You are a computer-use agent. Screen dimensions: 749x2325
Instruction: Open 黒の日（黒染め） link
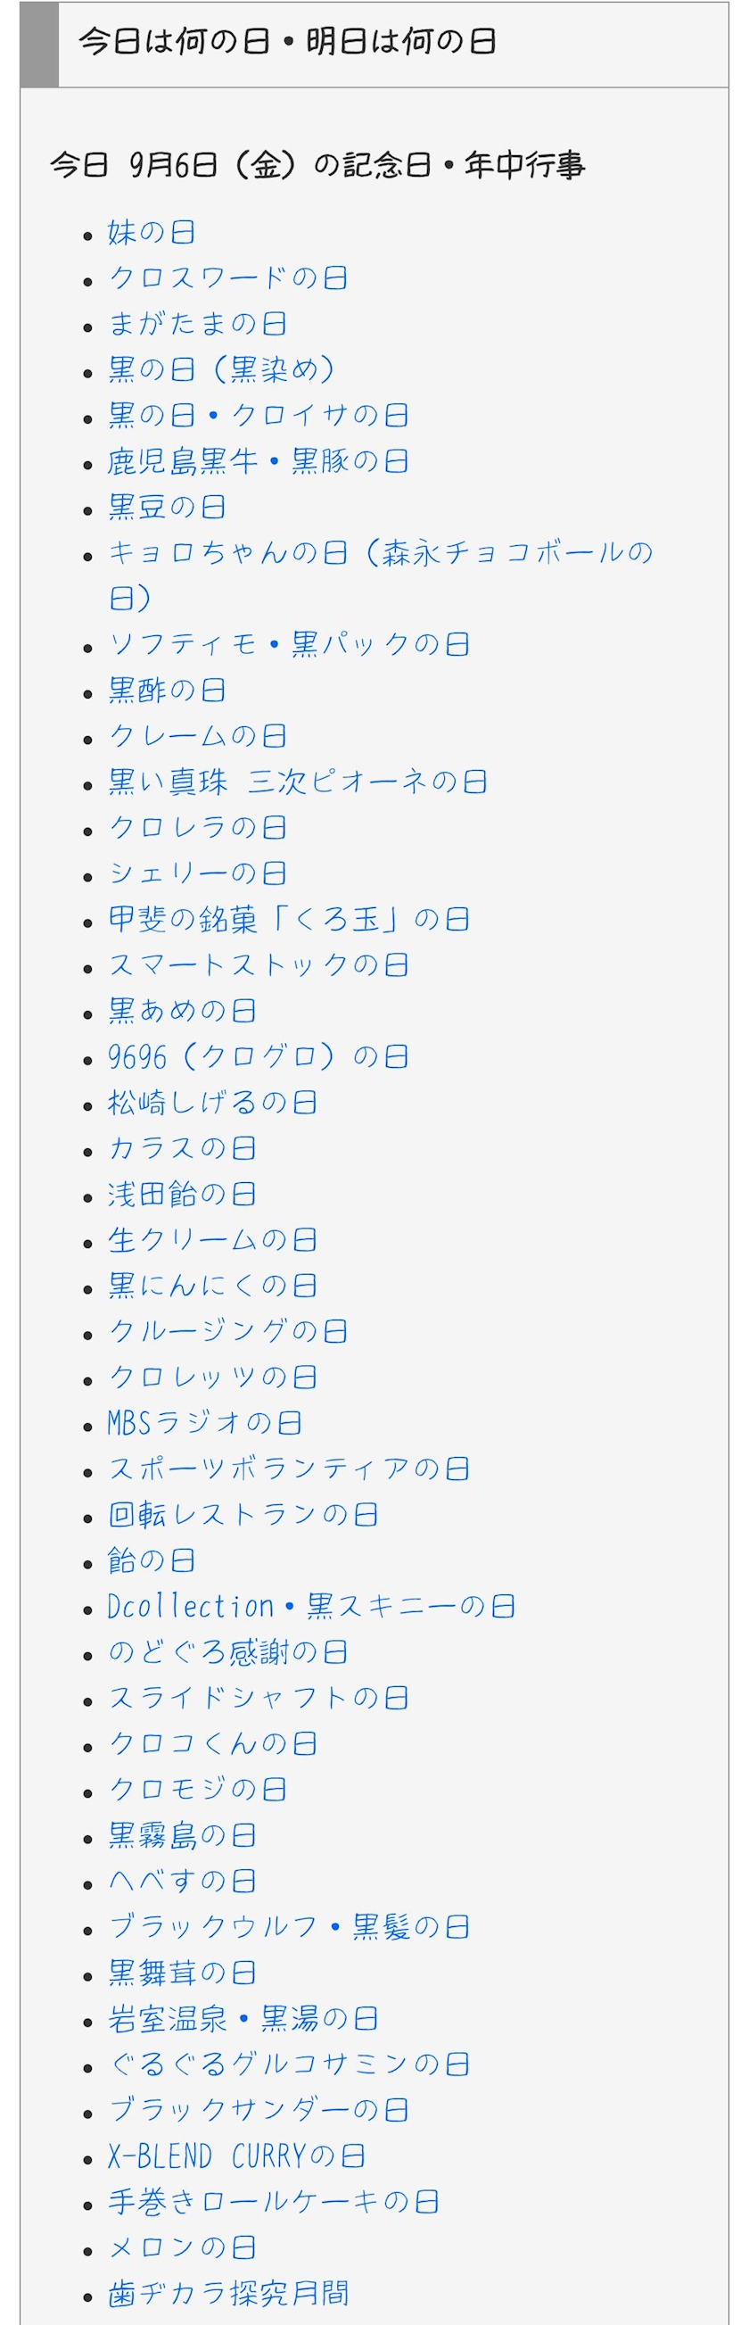point(222,370)
